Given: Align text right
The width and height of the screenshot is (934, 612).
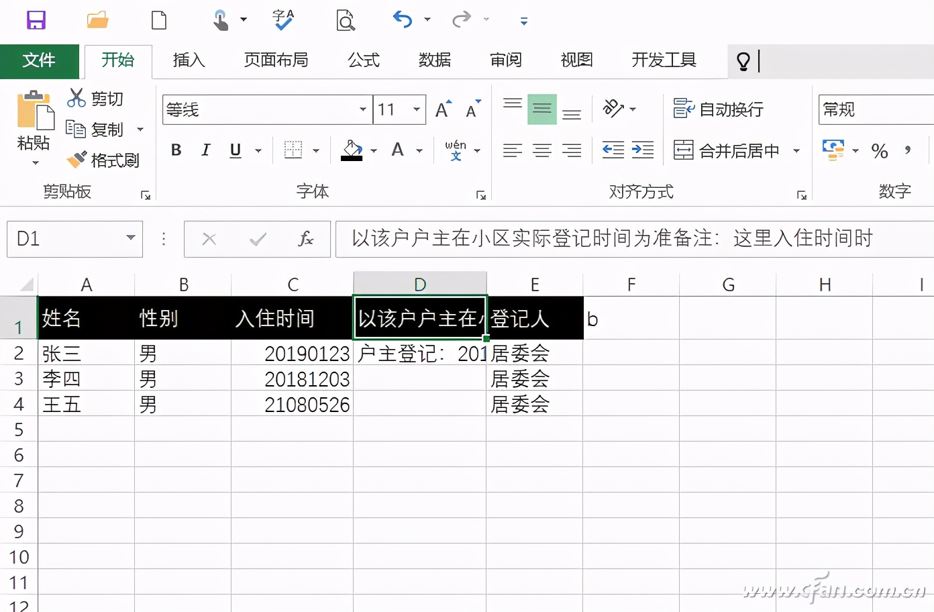Looking at the screenshot, I should (572, 150).
